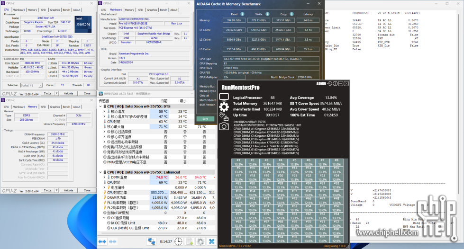Expand the DIMM 温度 row
Viewport: 464px width, 249px height.
click(x=104, y=177)
